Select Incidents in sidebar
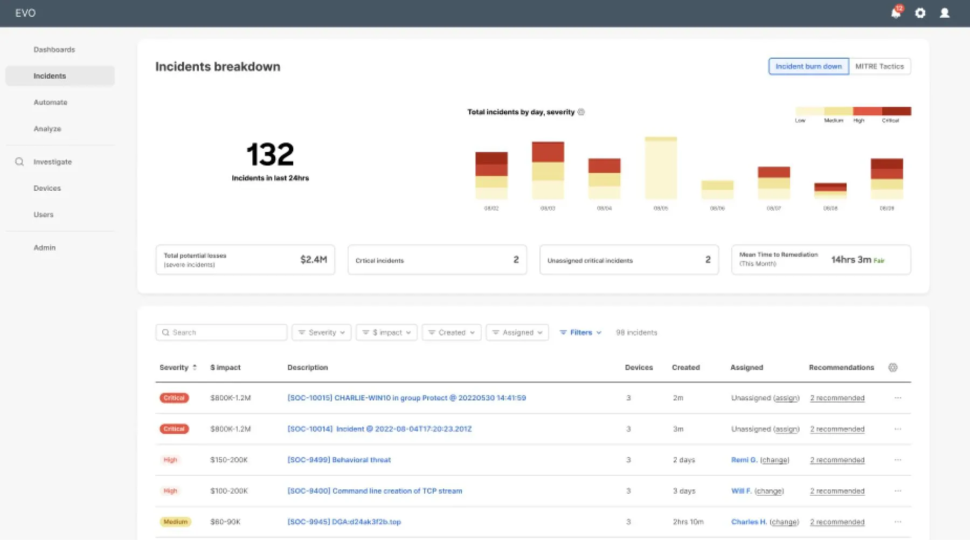 (x=60, y=76)
